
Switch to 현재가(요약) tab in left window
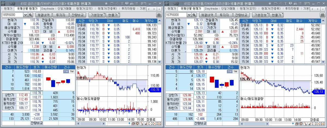(x=85, y=9)
